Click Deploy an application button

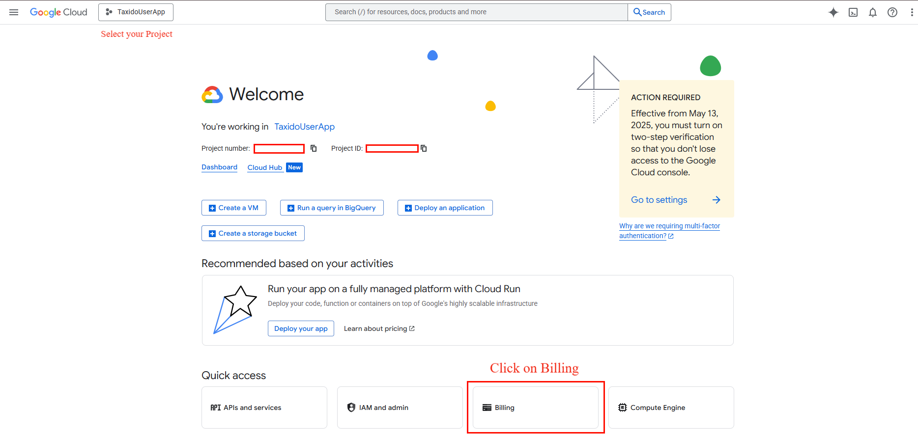pos(445,208)
